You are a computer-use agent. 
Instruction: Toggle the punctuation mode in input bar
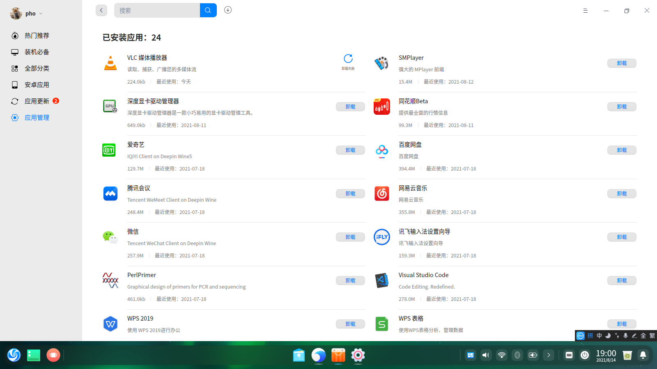click(x=617, y=336)
